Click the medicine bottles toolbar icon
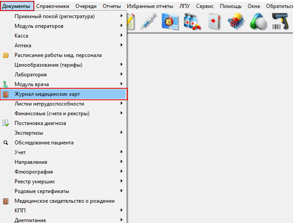 [x=192, y=21]
